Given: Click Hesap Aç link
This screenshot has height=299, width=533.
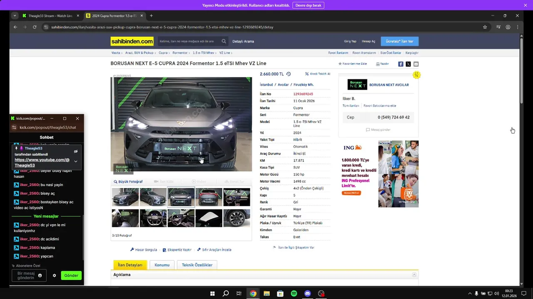Looking at the screenshot, I should point(369,42).
